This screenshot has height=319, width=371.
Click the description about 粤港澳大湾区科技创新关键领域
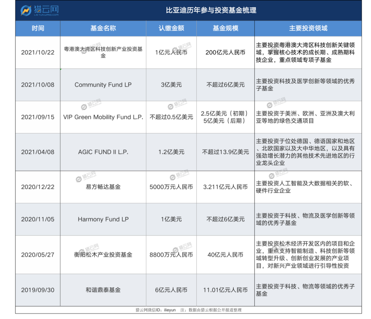click(305, 53)
